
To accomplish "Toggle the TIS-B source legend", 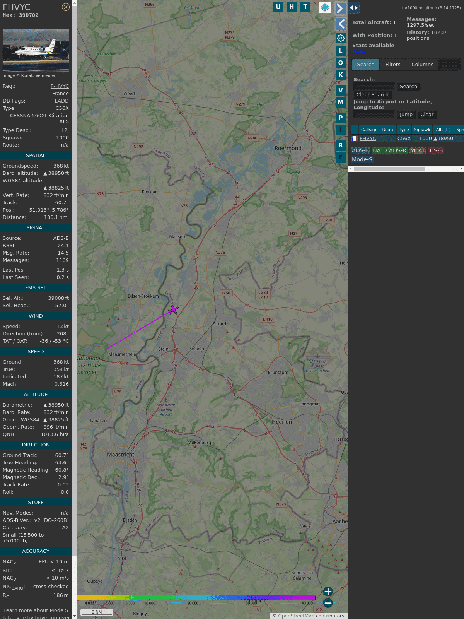I will [435, 151].
